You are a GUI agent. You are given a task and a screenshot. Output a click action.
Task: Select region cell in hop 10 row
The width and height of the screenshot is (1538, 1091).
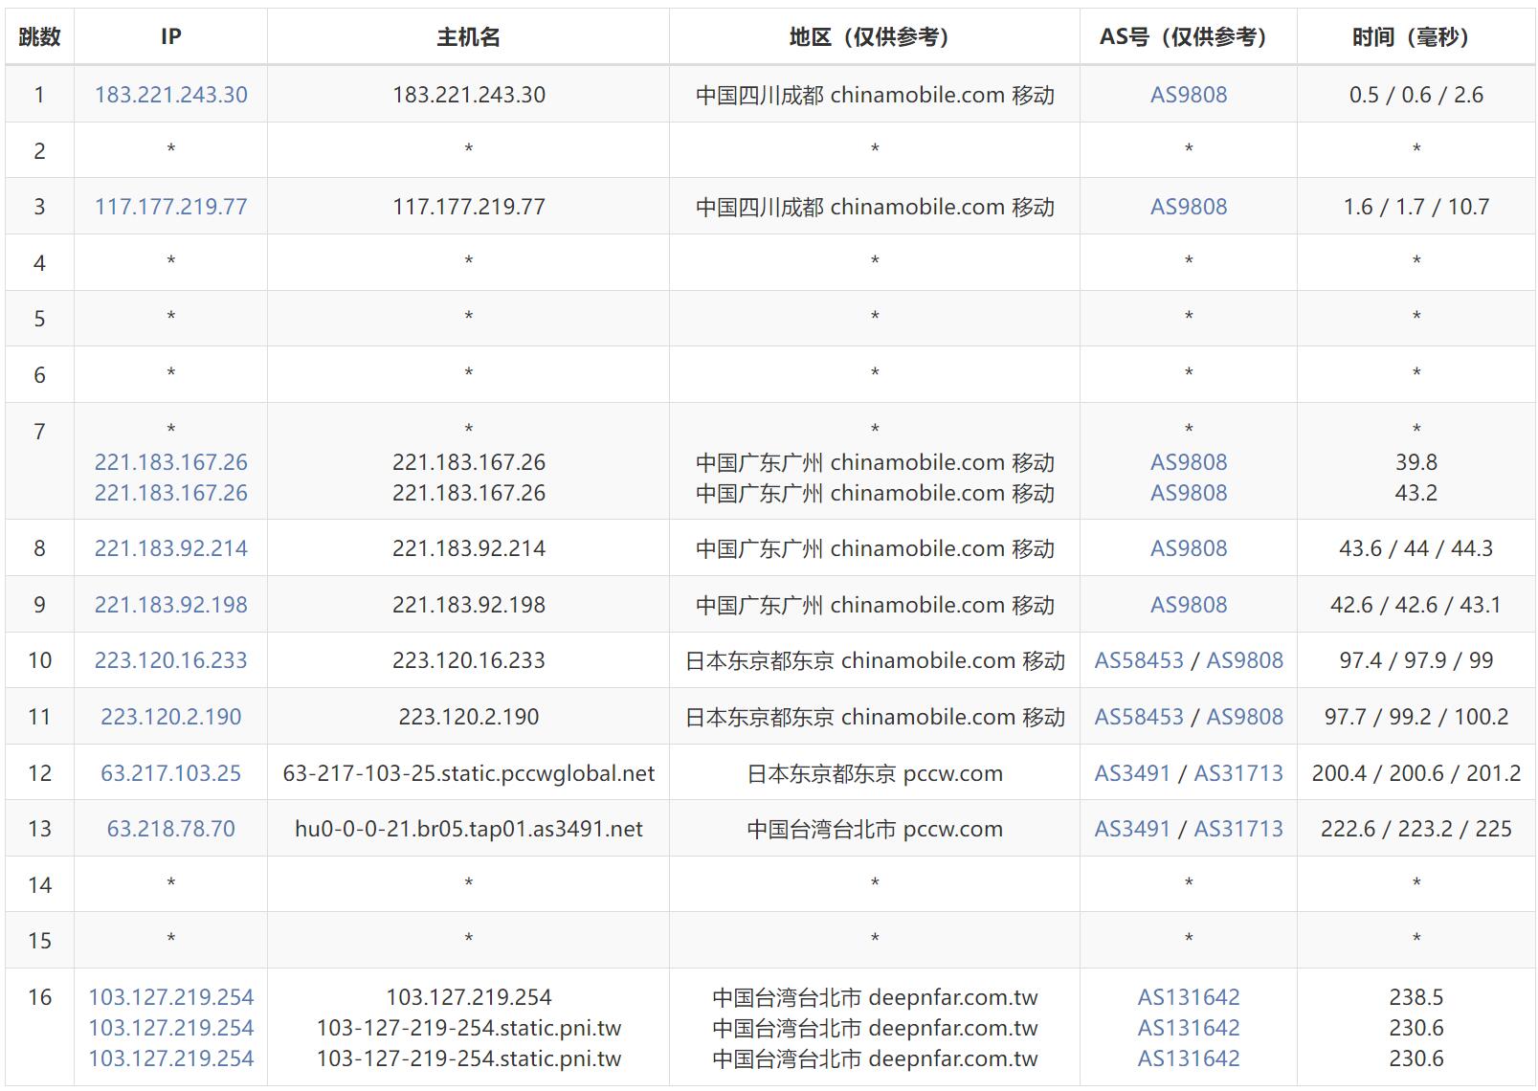(x=875, y=660)
